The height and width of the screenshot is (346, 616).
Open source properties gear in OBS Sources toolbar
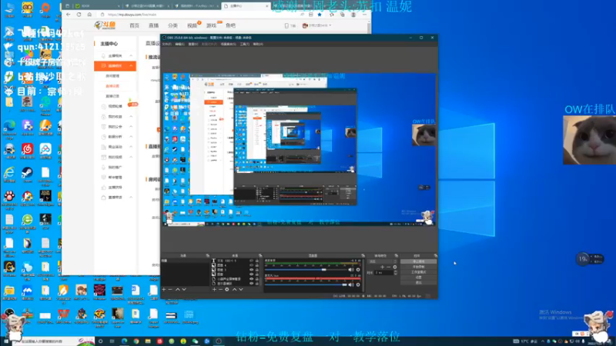(226, 289)
